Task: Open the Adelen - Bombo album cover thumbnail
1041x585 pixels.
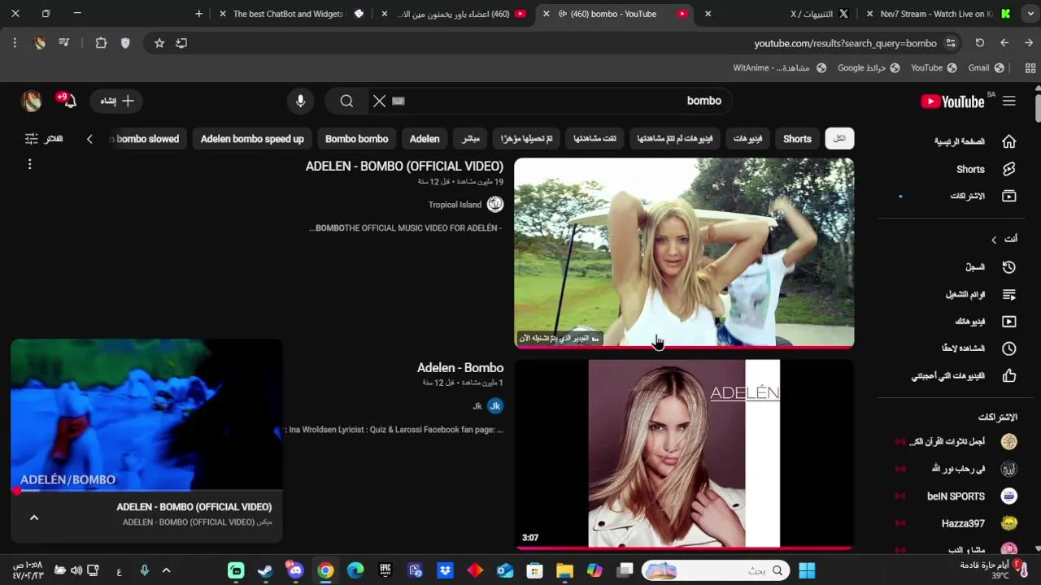Action: (x=684, y=454)
